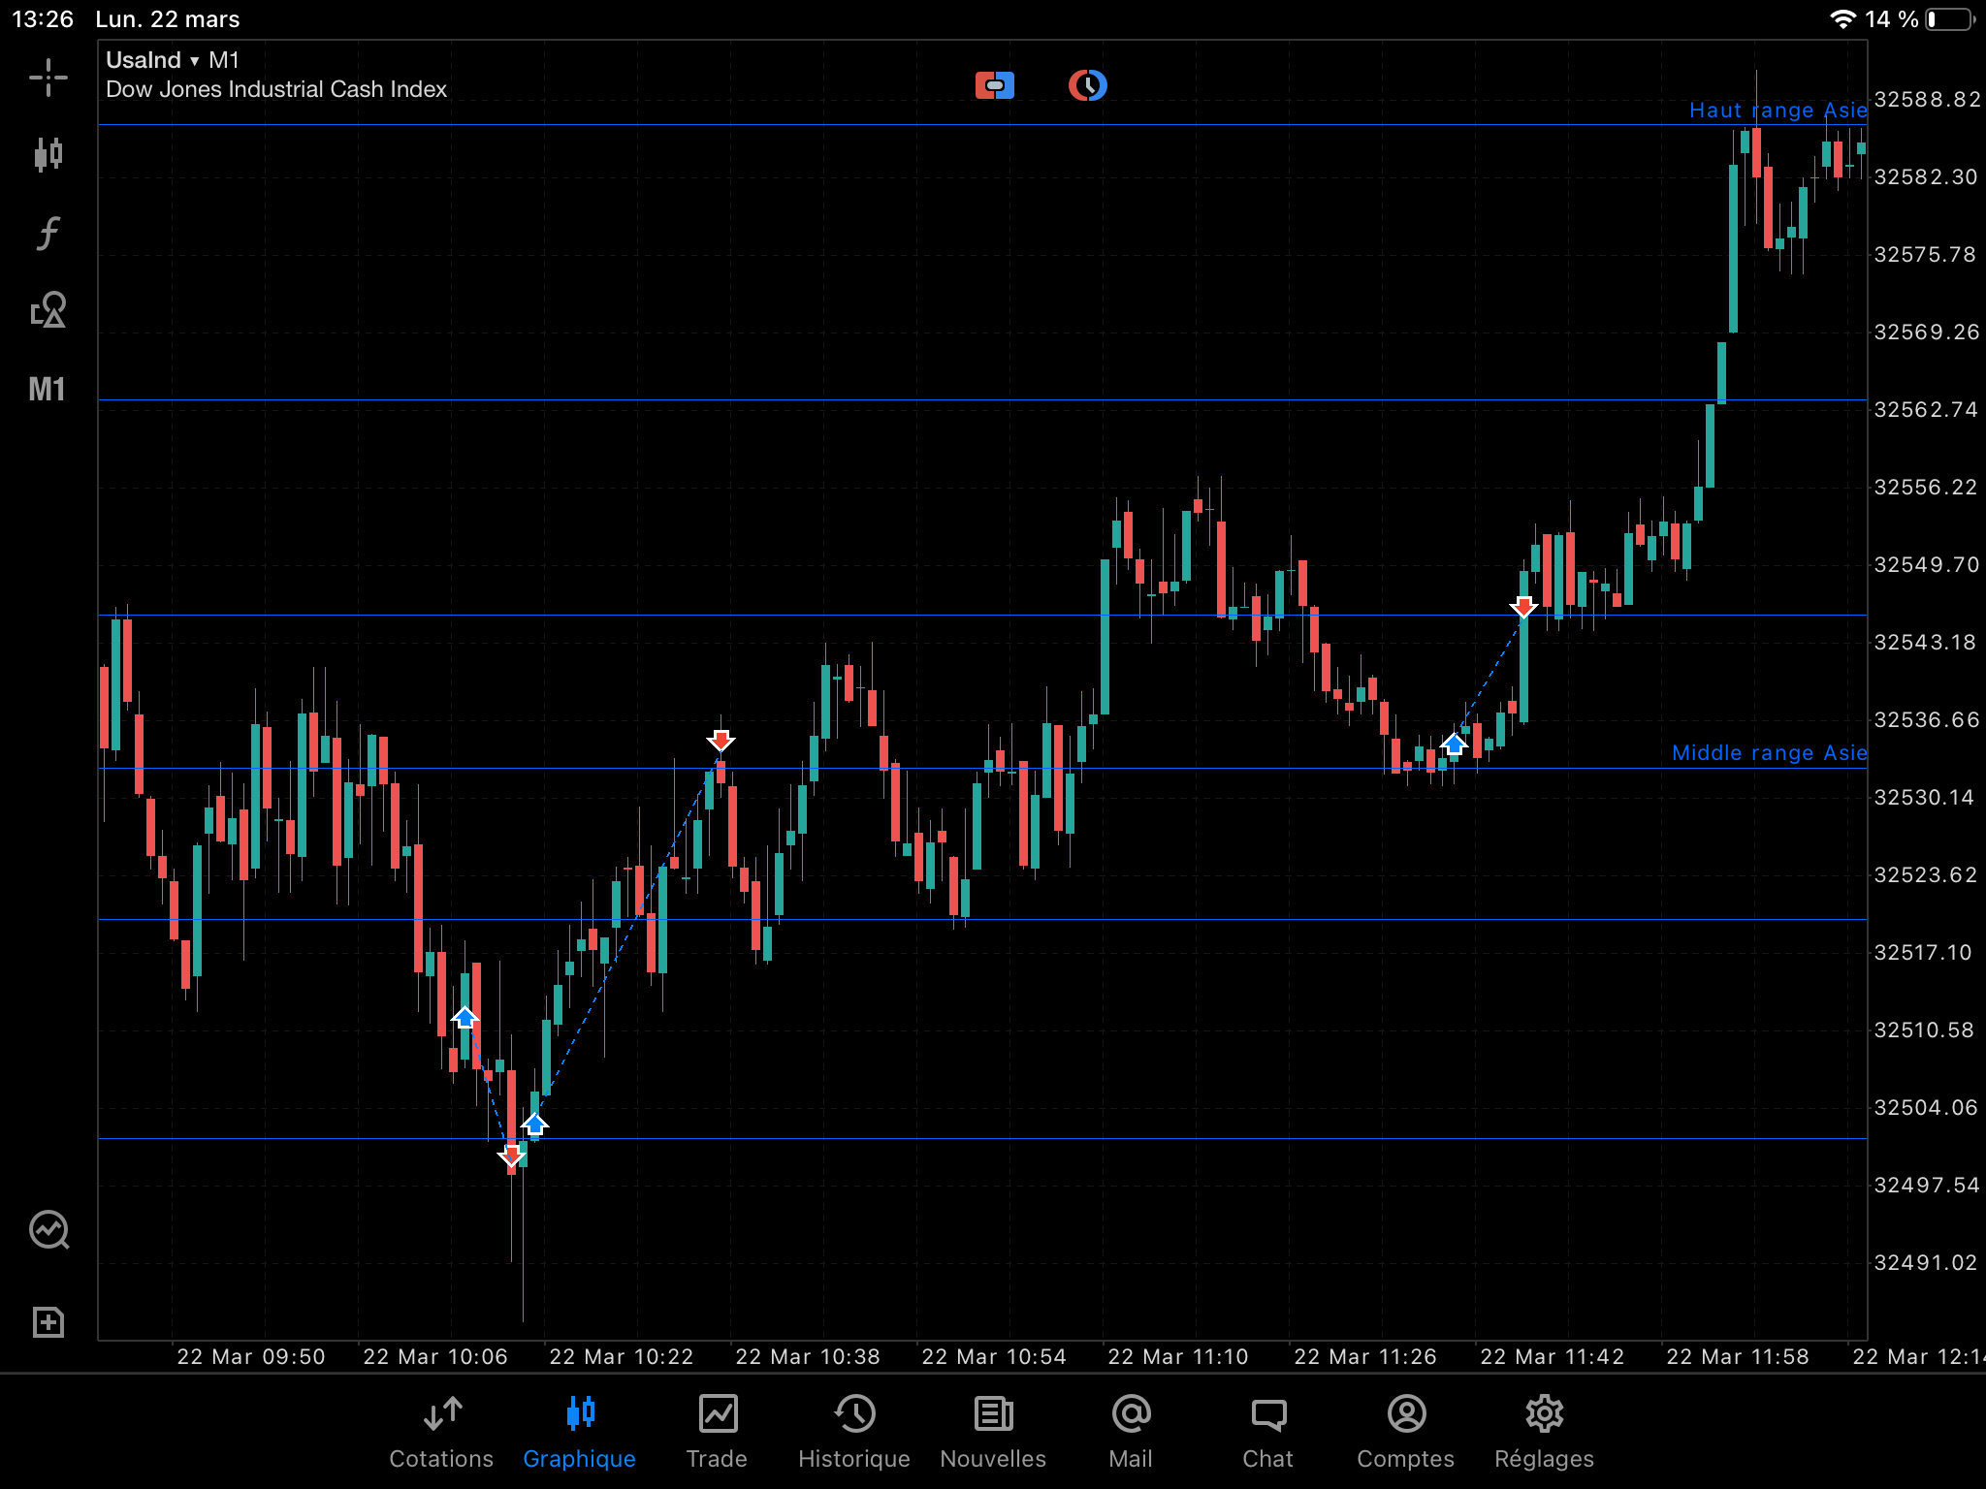Screen dimensions: 1986x1489
Task: Open the Mail tab
Action: point(1131,1433)
